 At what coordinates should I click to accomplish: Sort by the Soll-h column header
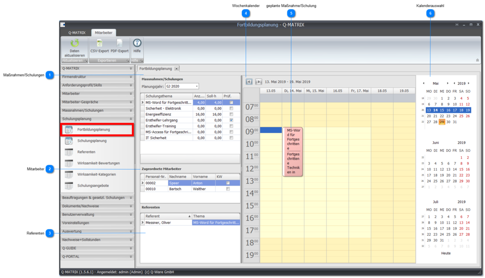(x=214, y=96)
